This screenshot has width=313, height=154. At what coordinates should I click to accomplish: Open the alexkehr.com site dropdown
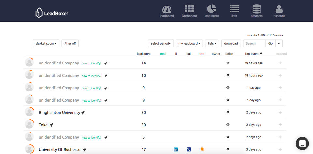click(46, 43)
